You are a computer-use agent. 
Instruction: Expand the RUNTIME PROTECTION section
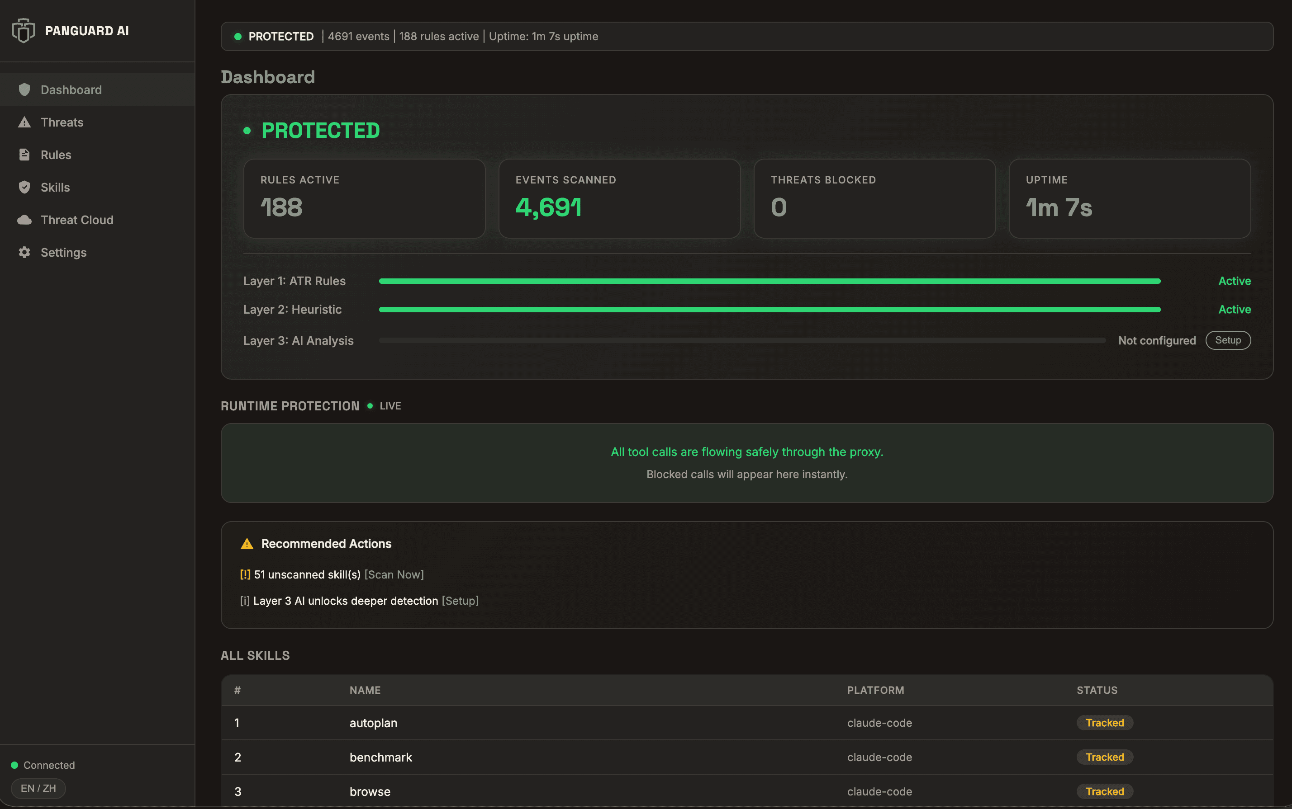pyautogui.click(x=290, y=405)
